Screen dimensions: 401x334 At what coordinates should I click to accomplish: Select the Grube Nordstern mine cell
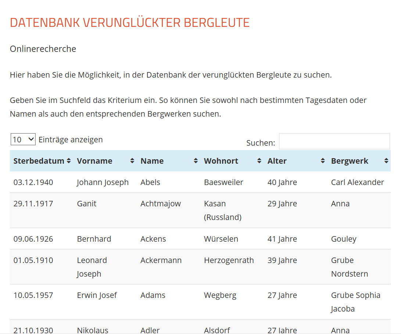click(x=349, y=267)
